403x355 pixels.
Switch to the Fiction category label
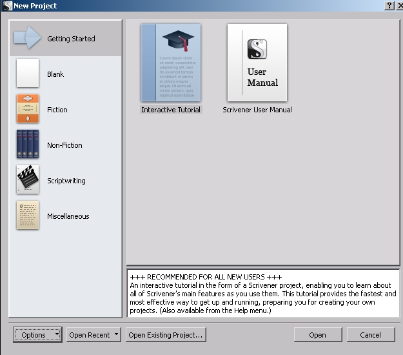click(57, 110)
